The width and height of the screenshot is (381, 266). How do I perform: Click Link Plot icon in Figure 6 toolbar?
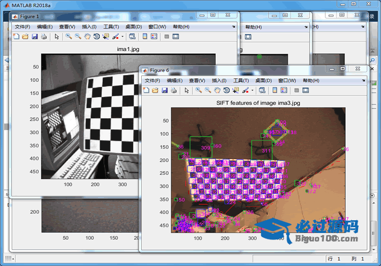click(x=262, y=90)
